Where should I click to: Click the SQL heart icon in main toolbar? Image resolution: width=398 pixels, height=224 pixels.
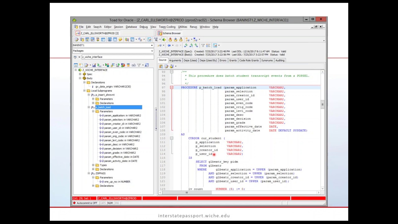tap(98, 40)
